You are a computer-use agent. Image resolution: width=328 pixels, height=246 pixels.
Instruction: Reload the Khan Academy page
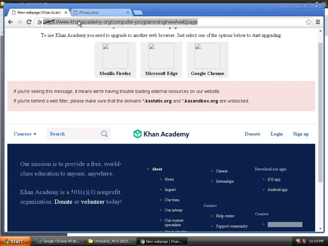pos(29,22)
